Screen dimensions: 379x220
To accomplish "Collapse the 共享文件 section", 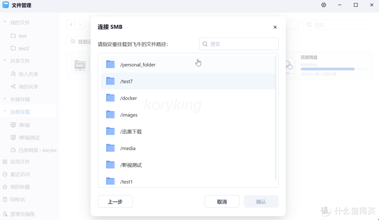I will [4, 60].
